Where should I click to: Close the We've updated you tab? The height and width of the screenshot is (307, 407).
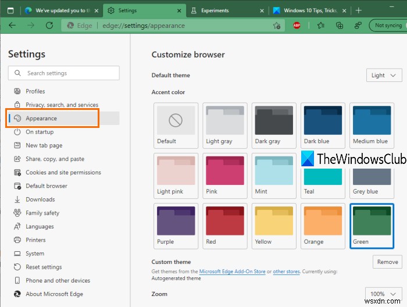97,10
